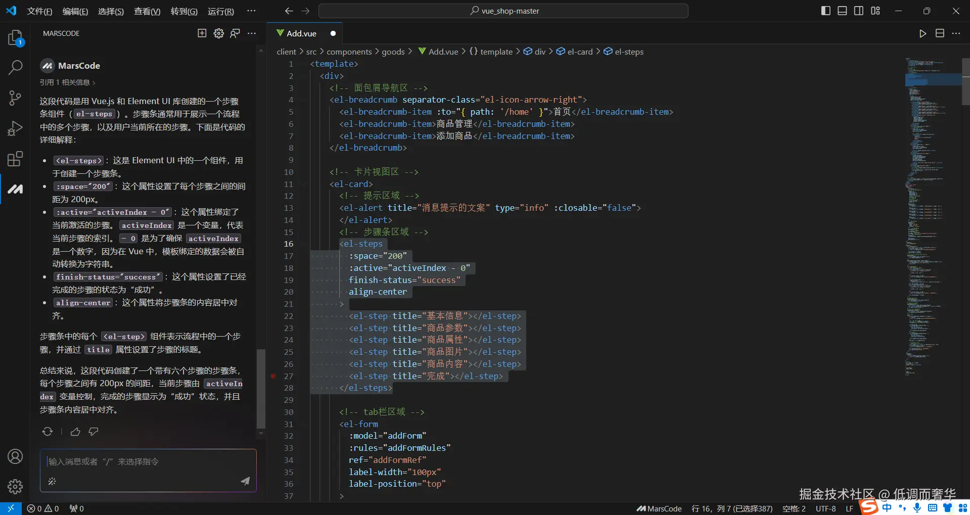Click the UTF-8 encoding in status bar
Screen dimensions: 970x515
point(825,508)
